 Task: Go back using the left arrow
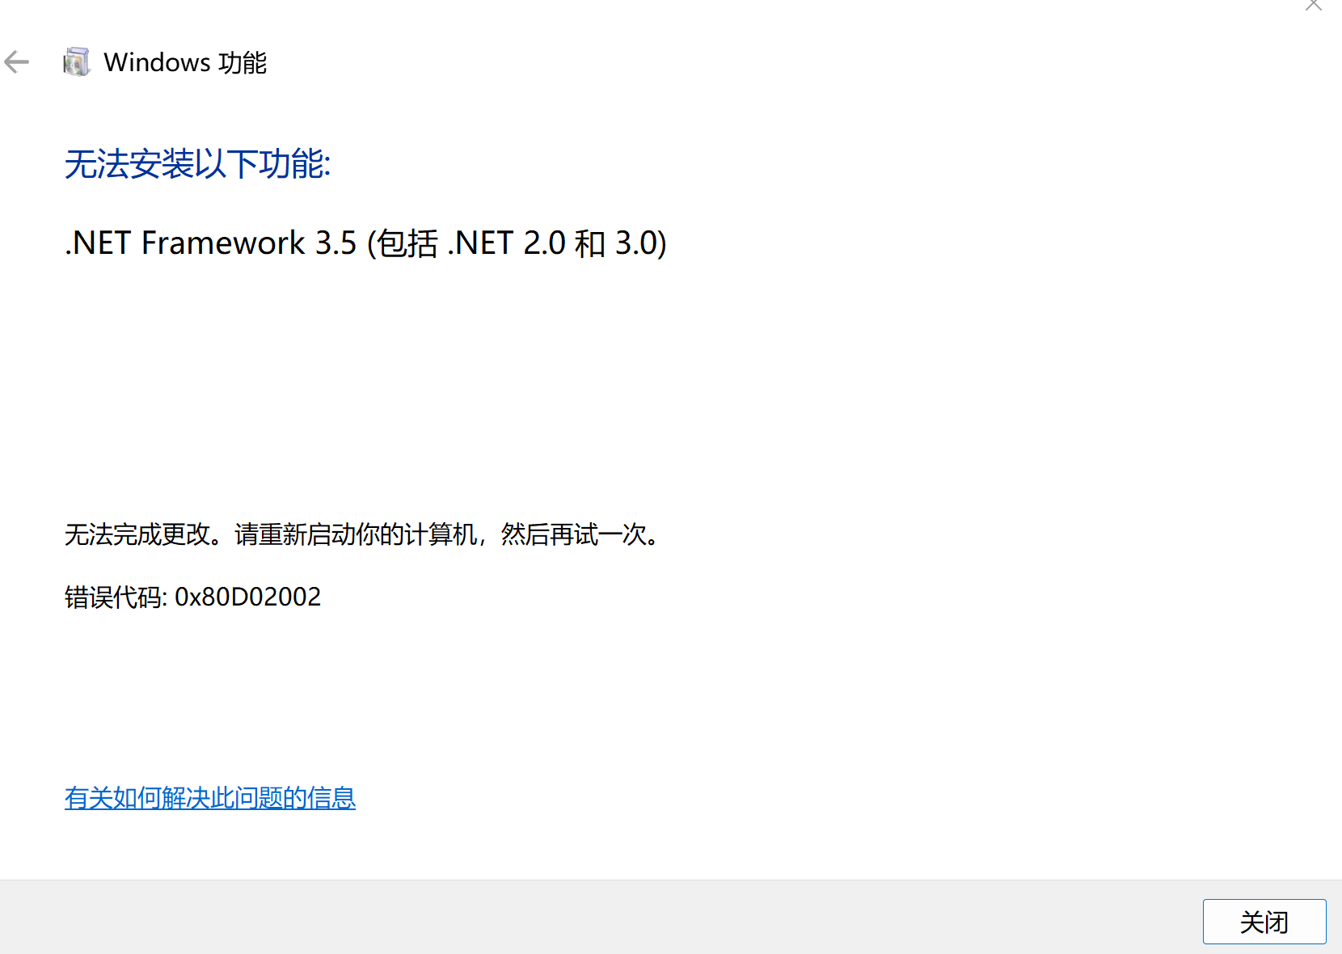(17, 62)
